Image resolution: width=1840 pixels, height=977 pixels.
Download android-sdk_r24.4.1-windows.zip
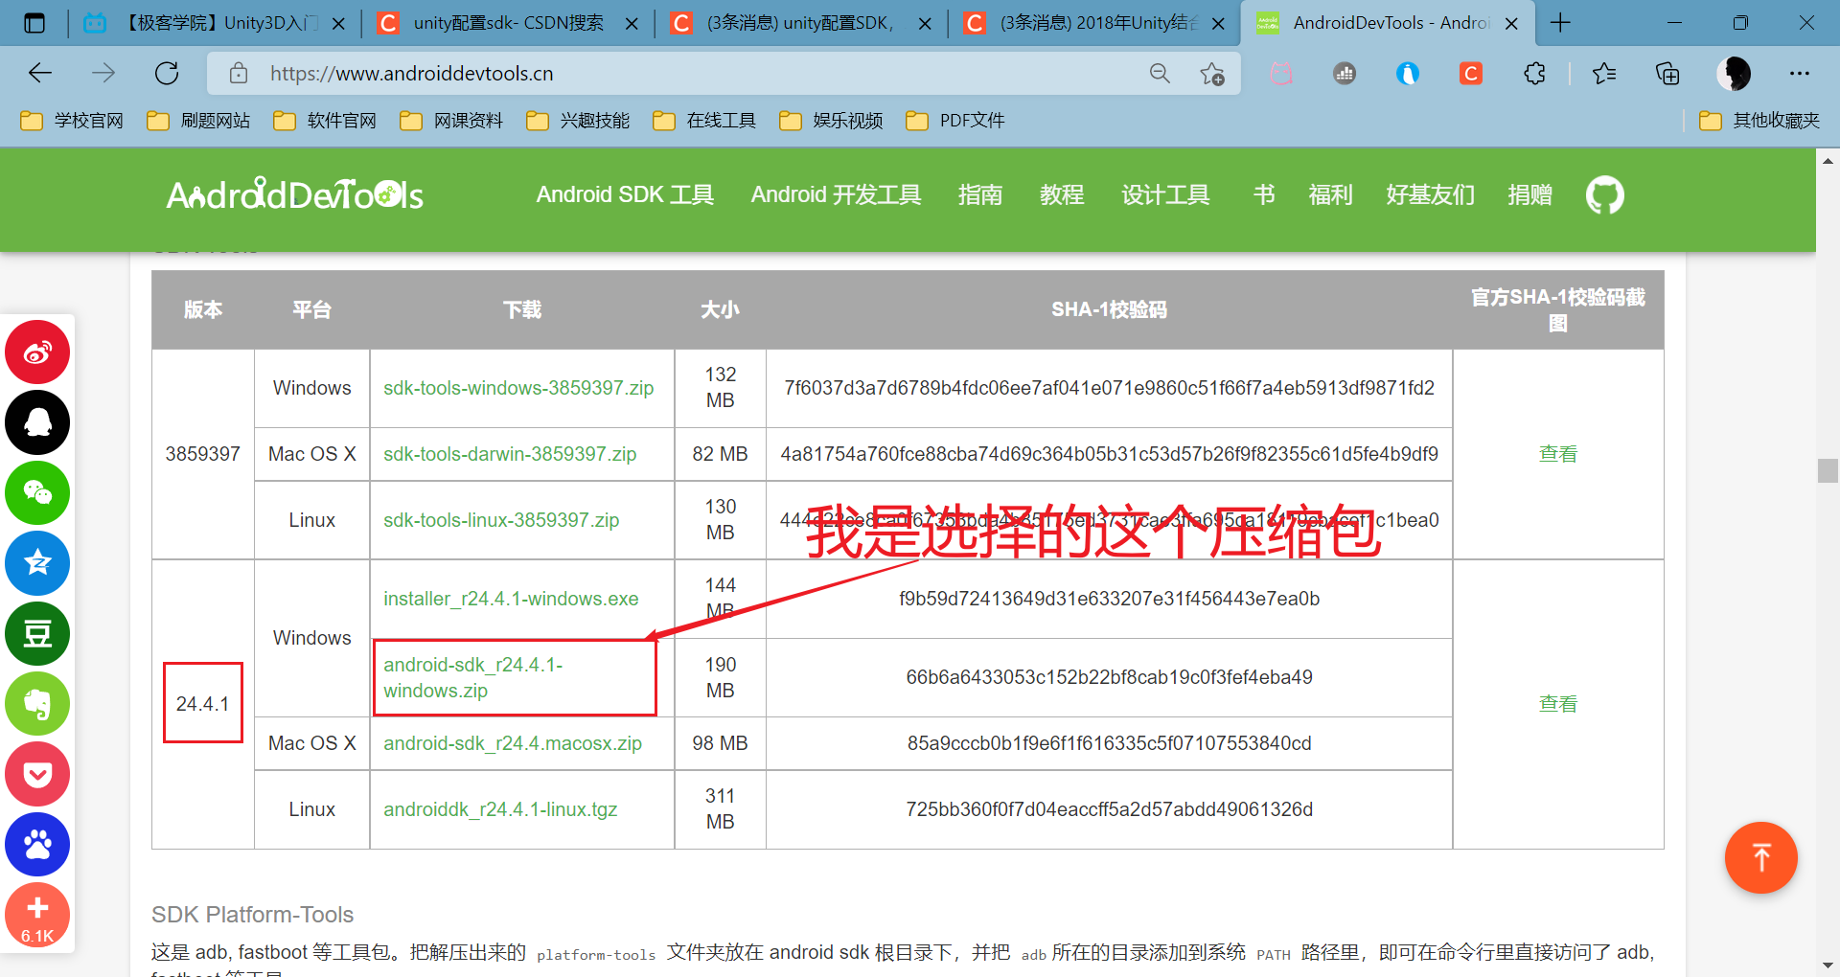(x=473, y=677)
